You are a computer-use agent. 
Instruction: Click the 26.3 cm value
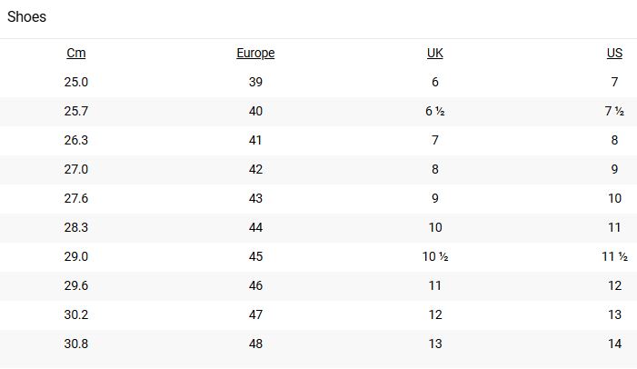click(x=76, y=140)
